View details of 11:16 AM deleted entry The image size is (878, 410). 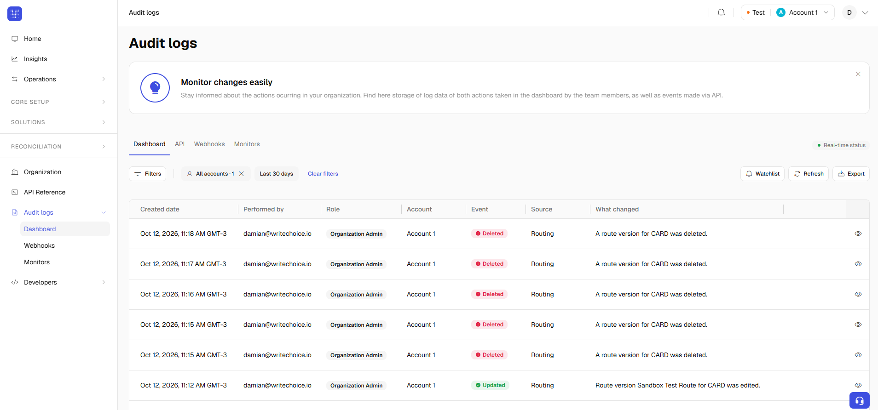(858, 294)
